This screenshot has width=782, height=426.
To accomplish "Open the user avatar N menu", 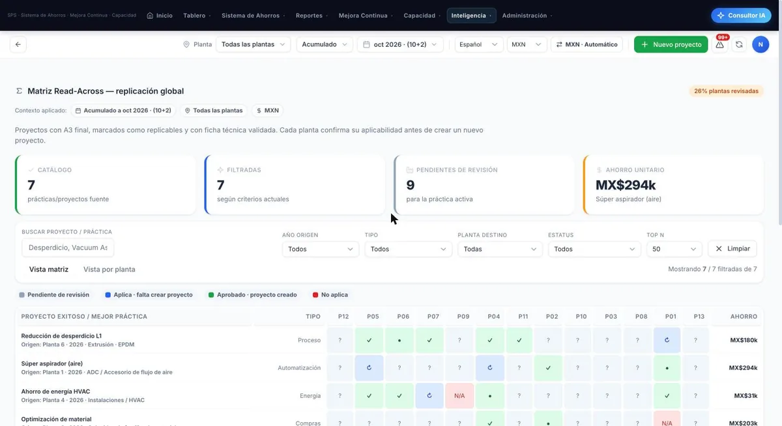I will point(760,44).
